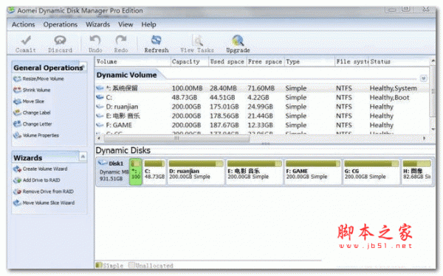This screenshot has height=276, width=443.
Task: Click 4.22GB free space cell of C:
Action: [x=258, y=97]
